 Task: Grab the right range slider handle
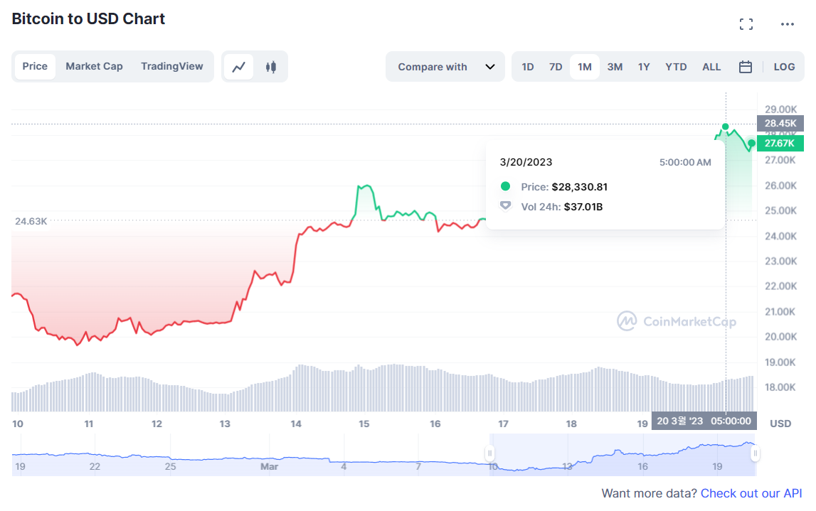756,453
